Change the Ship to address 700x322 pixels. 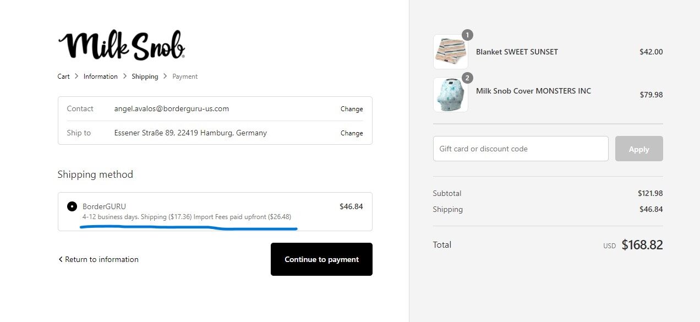(x=351, y=133)
